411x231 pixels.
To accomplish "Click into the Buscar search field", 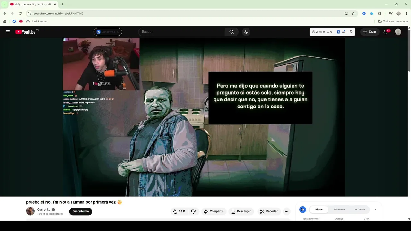I will pyautogui.click(x=182, y=32).
